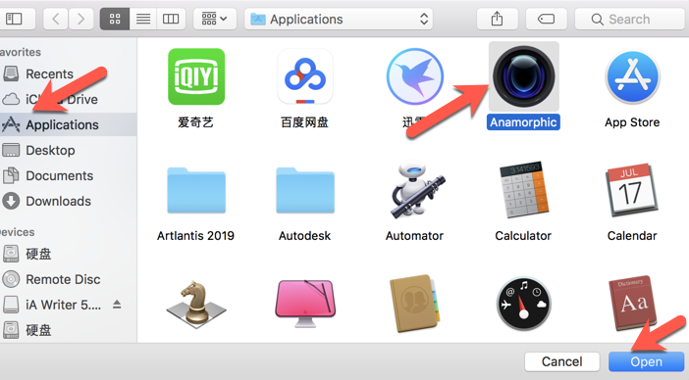Image resolution: width=689 pixels, height=380 pixels.
Task: Select the Xunlei hummingbird app icon
Action: point(414,76)
